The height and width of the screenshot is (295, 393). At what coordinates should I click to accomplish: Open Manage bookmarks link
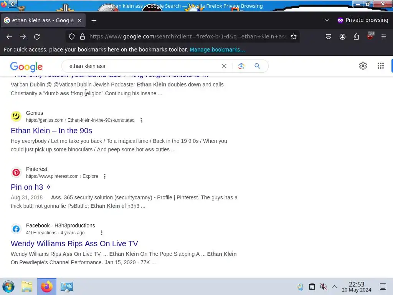(x=217, y=50)
